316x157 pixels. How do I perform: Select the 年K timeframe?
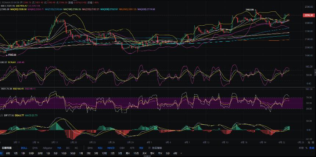[160, 153]
